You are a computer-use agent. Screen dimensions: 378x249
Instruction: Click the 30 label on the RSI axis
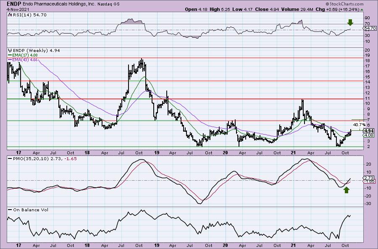pos(367,36)
